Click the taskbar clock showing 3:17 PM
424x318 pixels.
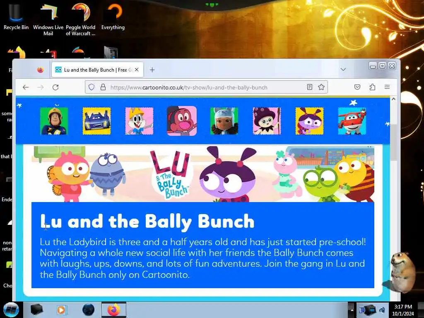(403, 310)
